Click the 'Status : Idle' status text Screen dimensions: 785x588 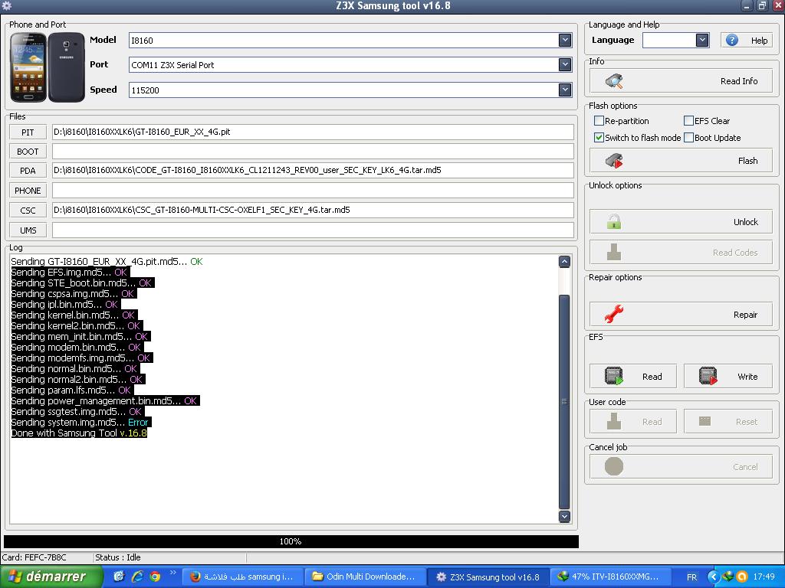point(117,557)
